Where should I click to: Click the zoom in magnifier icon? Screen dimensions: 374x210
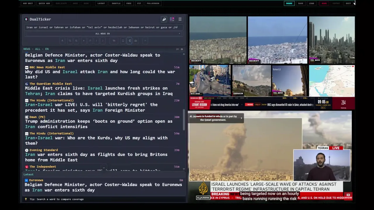76,41
